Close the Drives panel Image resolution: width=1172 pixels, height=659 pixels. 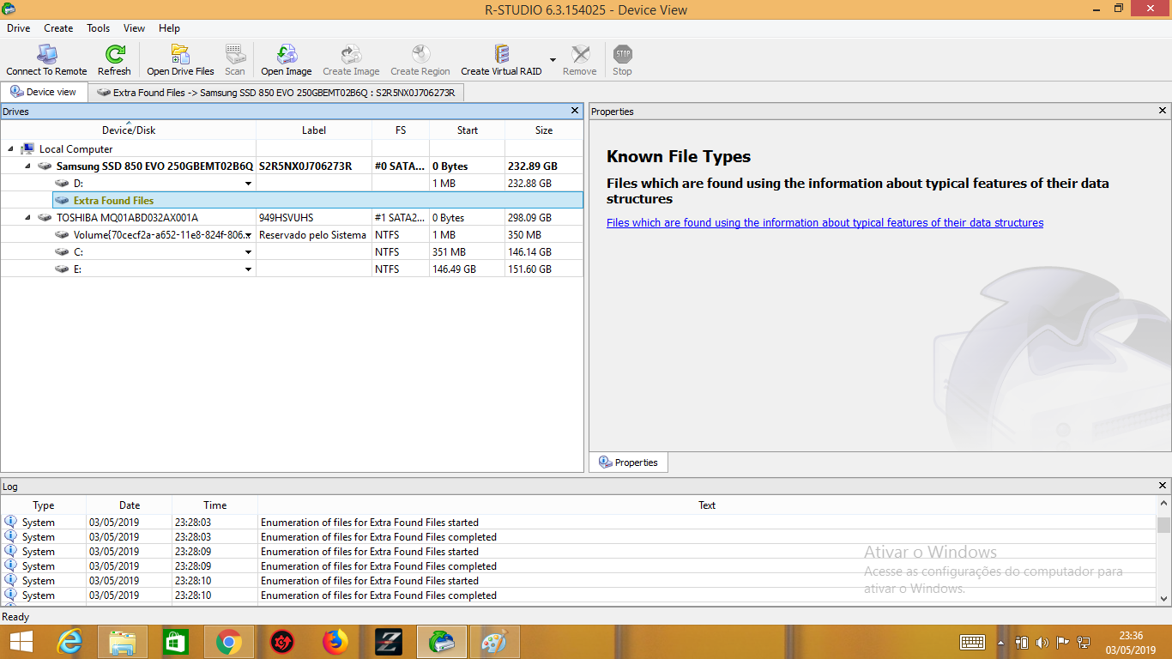576,111
